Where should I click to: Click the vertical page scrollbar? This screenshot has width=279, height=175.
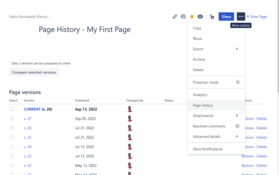click(278, 46)
